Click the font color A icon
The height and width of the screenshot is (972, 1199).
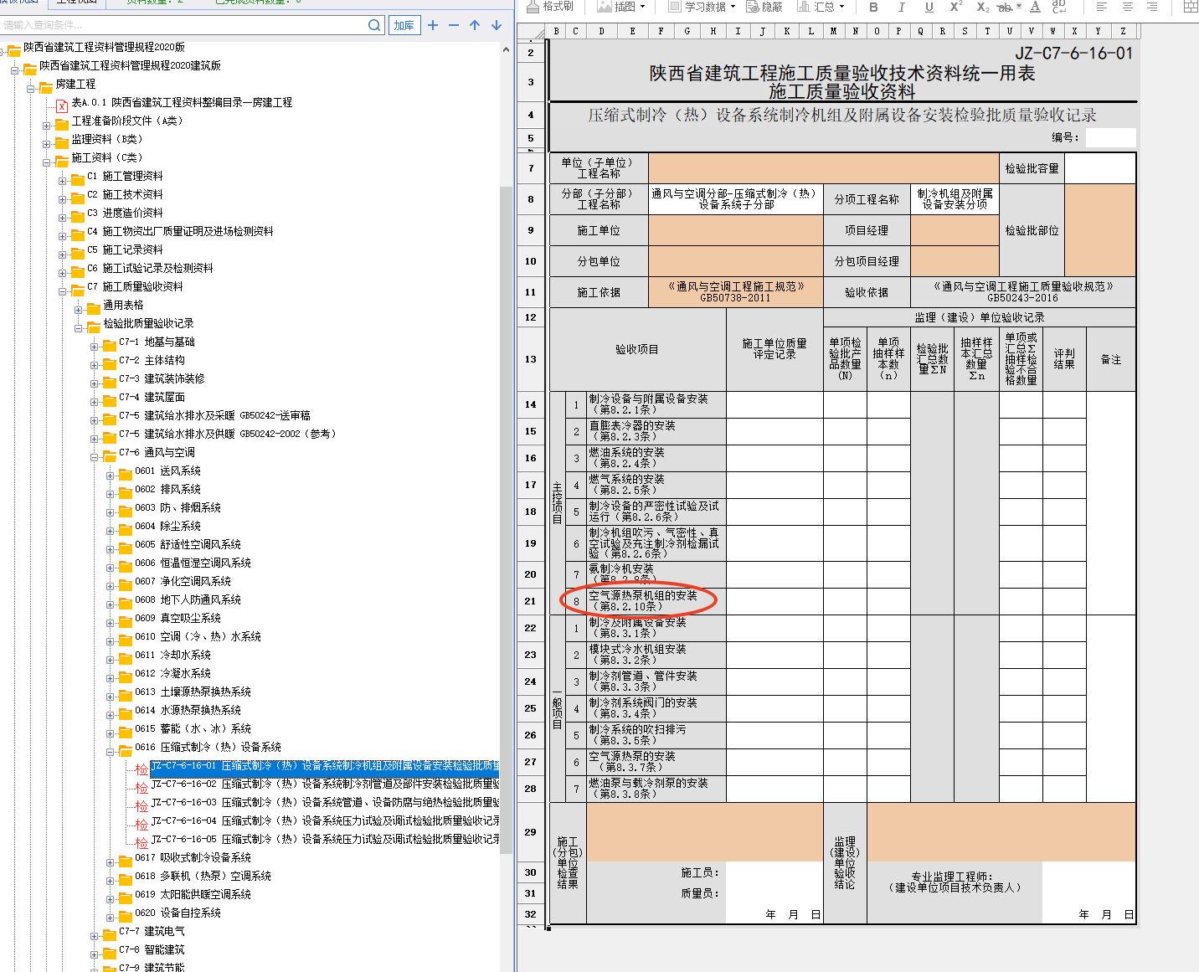(1035, 7)
